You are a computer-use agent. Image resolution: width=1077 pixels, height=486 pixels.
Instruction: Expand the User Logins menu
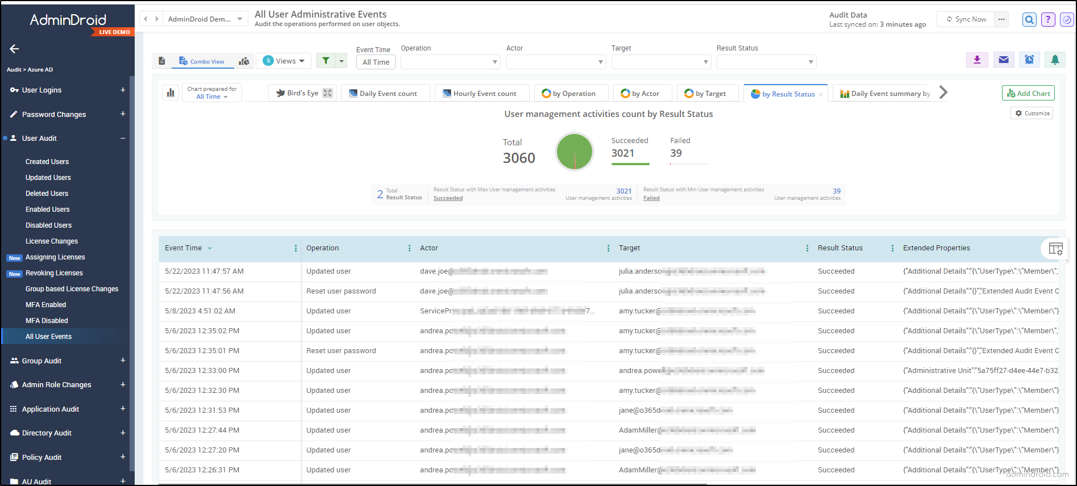123,90
